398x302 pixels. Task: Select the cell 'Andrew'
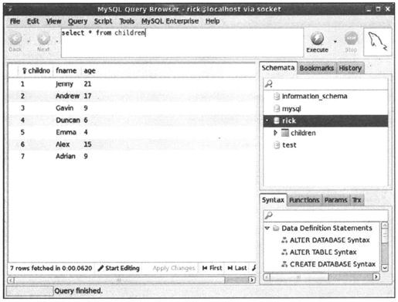click(x=67, y=96)
